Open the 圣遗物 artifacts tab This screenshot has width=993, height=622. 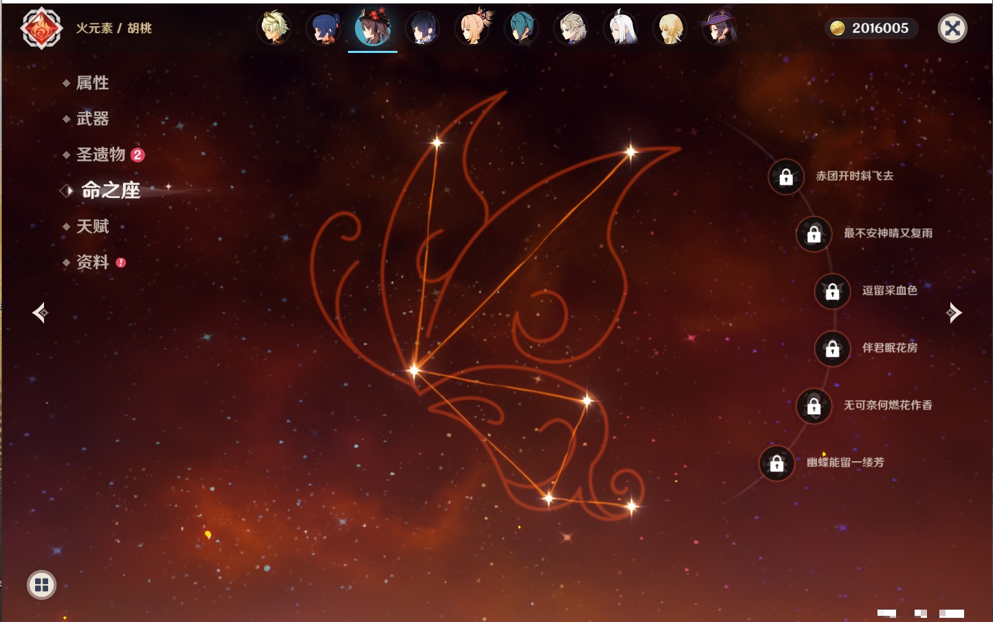click(100, 155)
